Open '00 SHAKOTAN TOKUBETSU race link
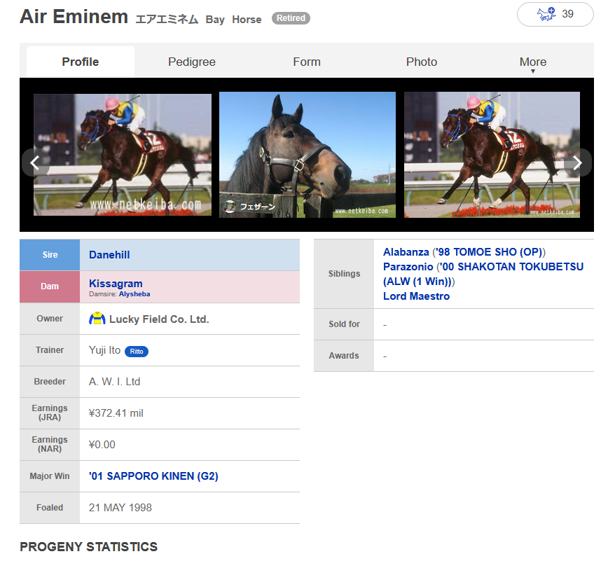Screen dimensions: 608x568 [x=483, y=274]
